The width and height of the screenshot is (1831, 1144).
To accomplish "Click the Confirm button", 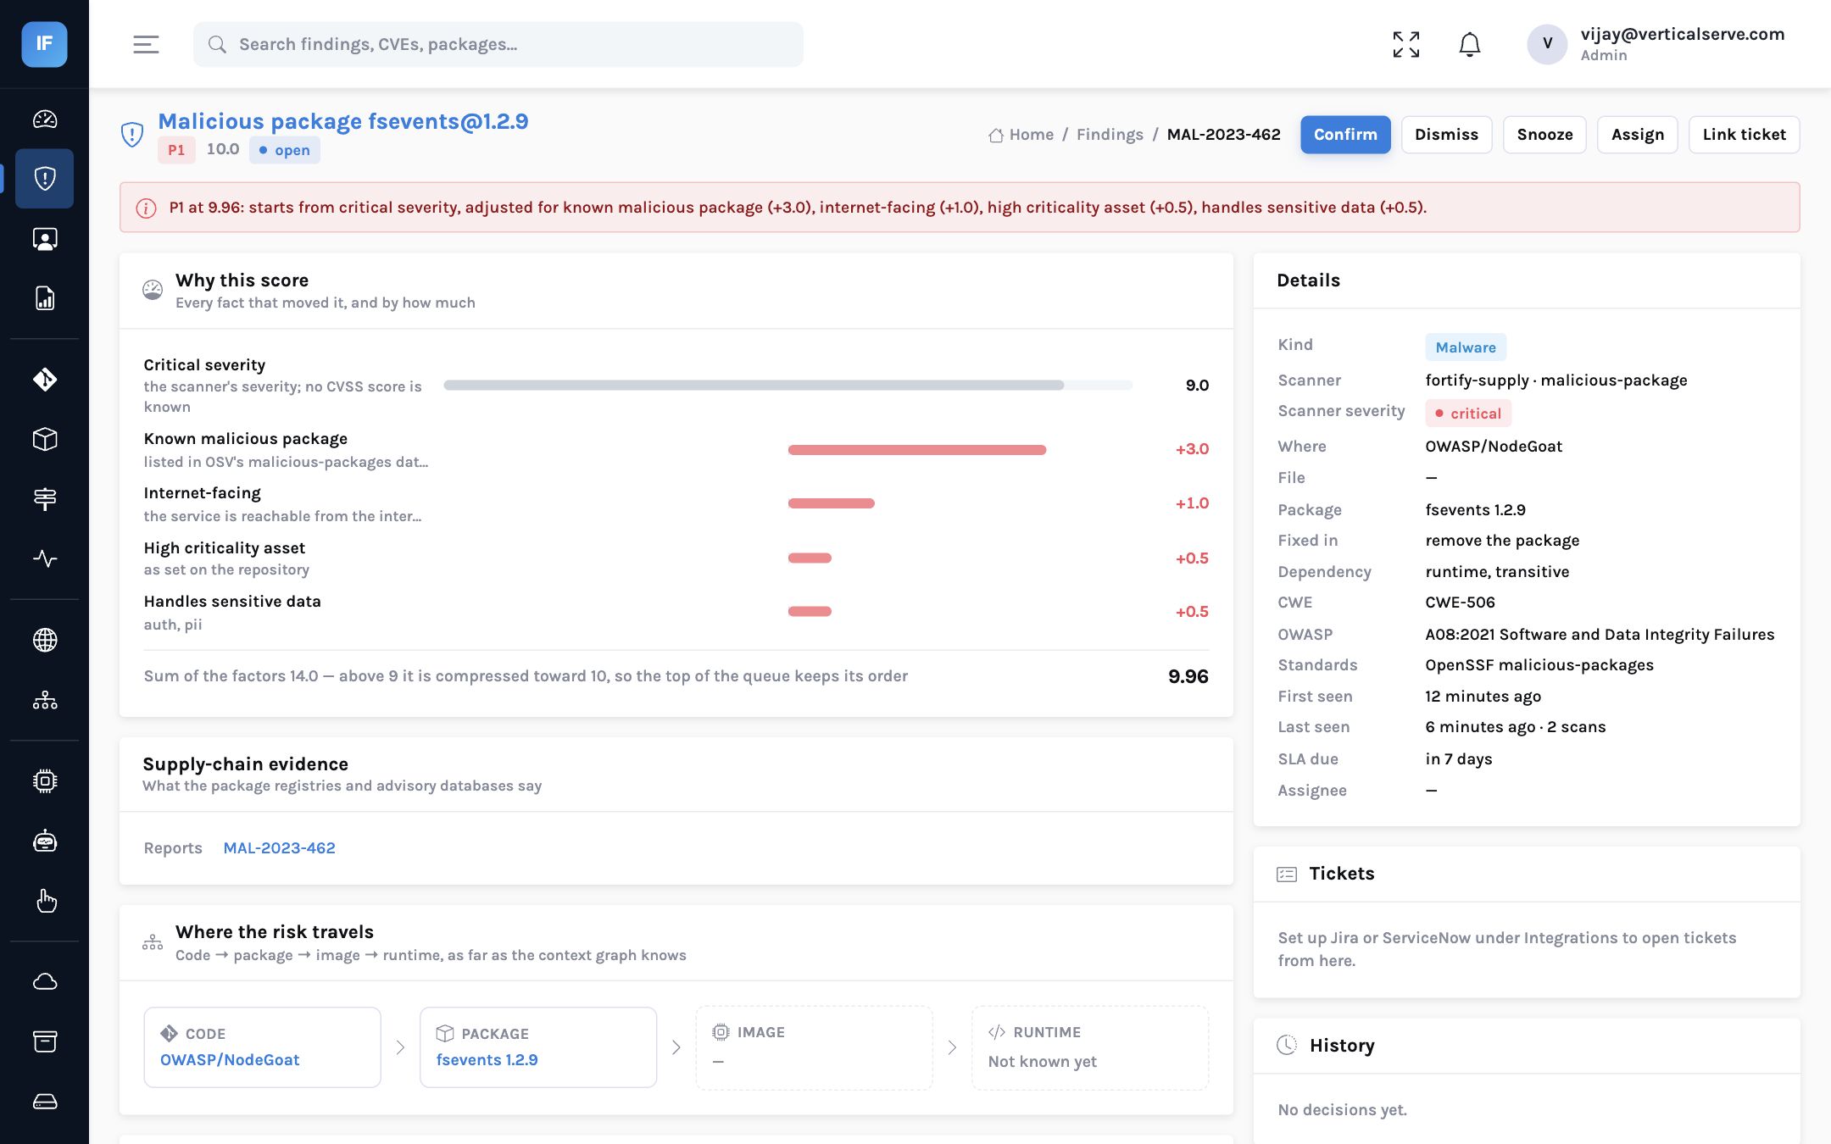I will 1345,135.
